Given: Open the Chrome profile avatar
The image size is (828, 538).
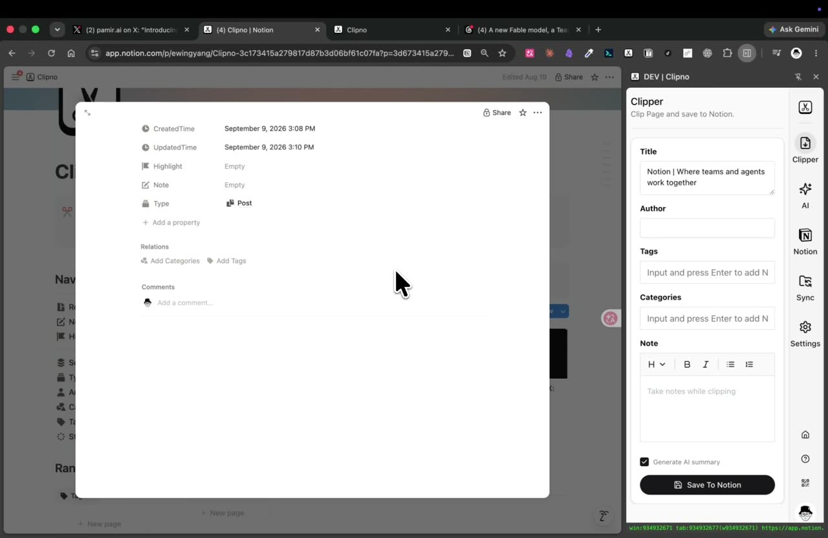Looking at the screenshot, I should (x=796, y=53).
